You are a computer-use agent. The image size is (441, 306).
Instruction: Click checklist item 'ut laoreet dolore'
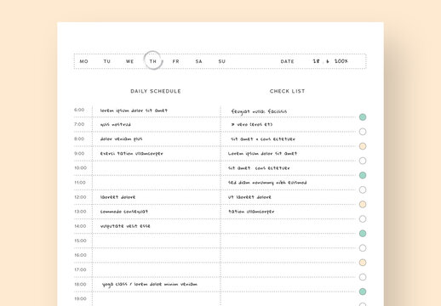(x=249, y=197)
